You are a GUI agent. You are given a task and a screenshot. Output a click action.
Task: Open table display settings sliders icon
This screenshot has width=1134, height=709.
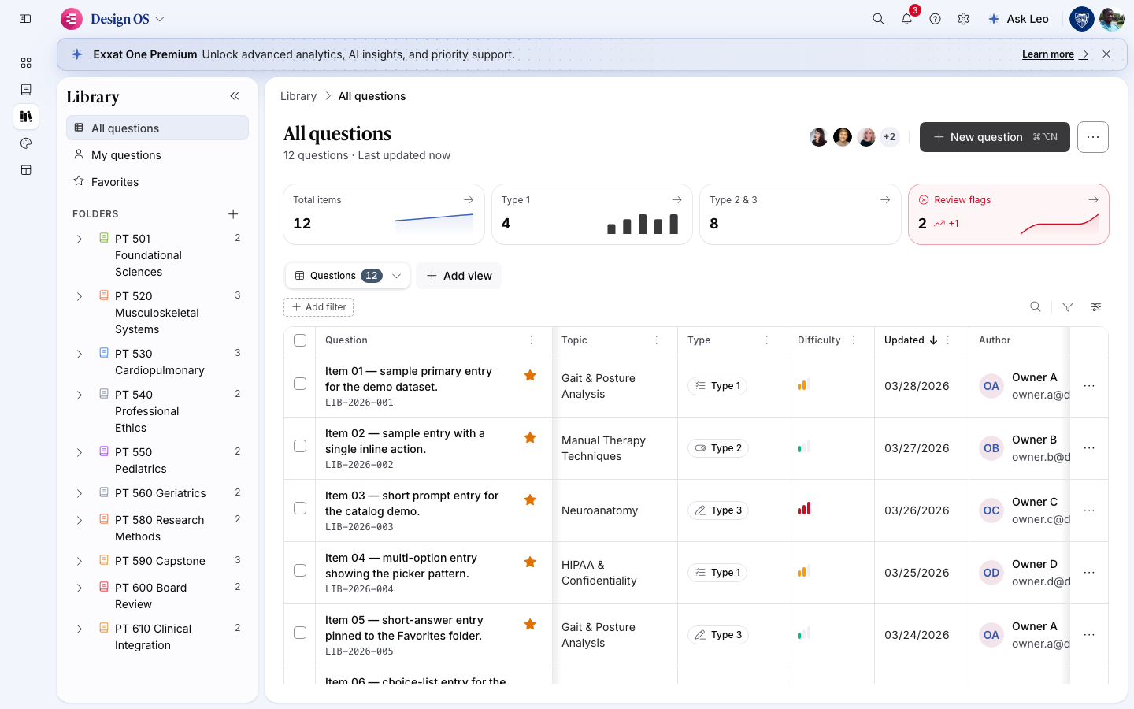(x=1096, y=307)
